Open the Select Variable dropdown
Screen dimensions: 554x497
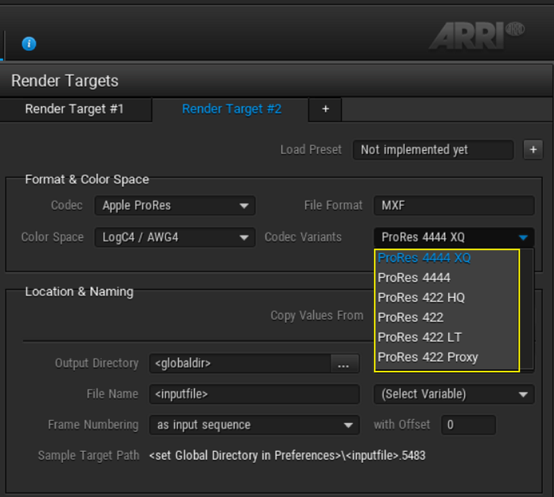coord(454,394)
